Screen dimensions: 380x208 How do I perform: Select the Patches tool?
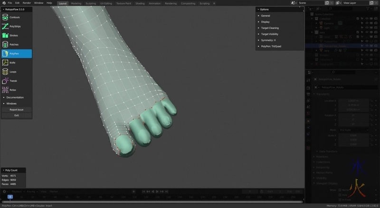click(17, 45)
